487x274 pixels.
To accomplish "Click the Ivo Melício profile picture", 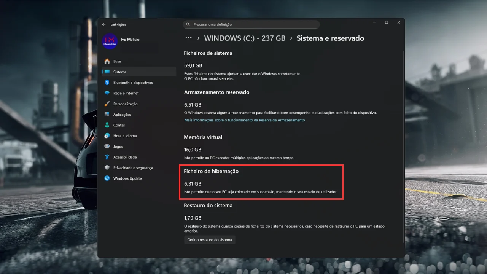I will (x=110, y=41).
